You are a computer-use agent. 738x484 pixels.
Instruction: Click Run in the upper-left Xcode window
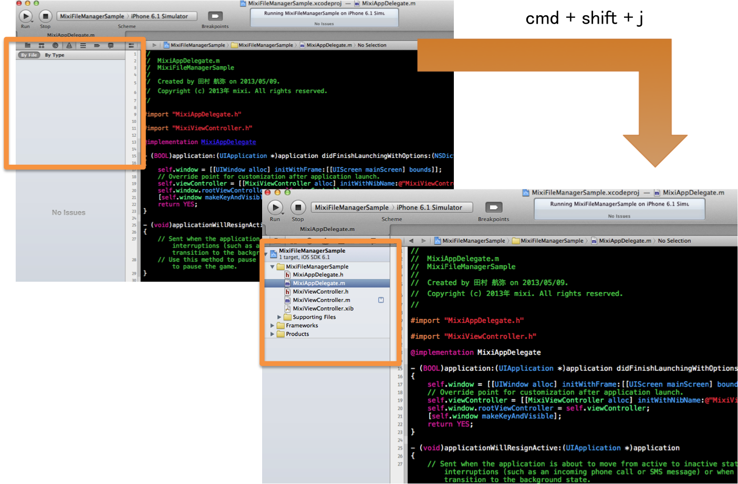(x=25, y=16)
